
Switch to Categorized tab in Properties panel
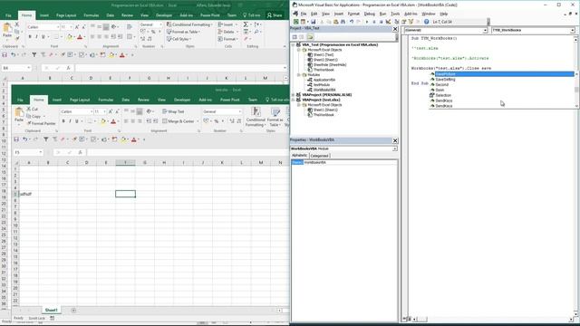(319, 156)
